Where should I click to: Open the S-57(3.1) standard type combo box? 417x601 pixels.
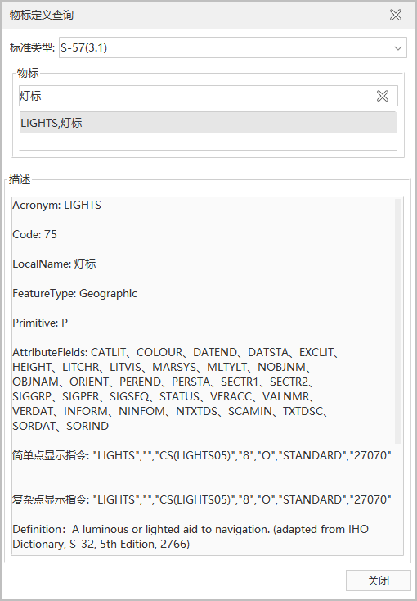tap(232, 48)
